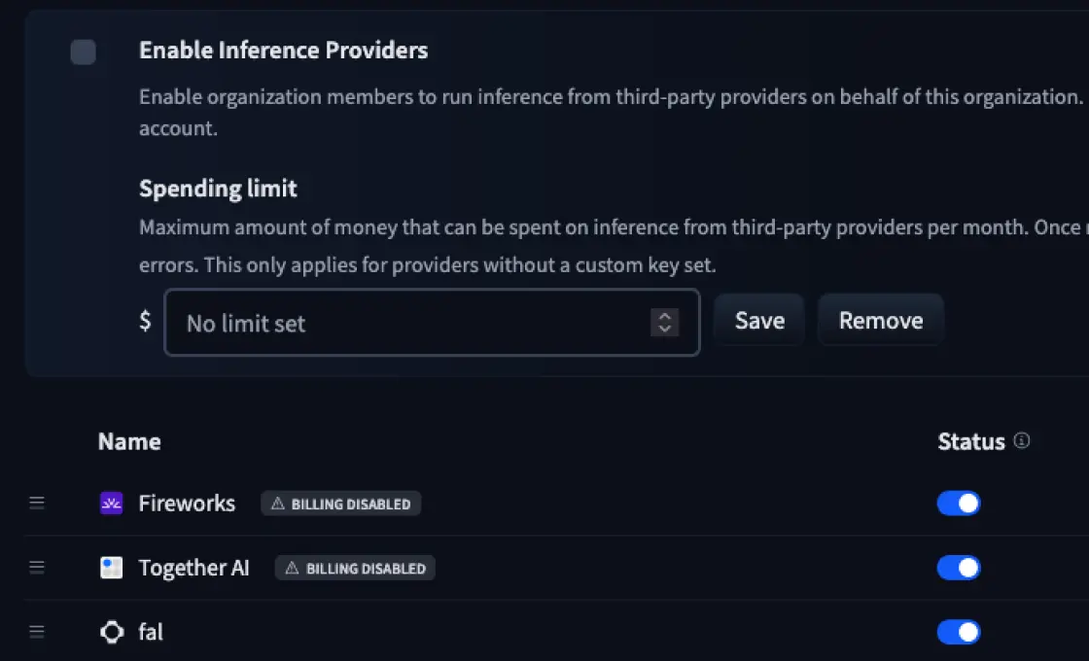Click the Save button
Image resolution: width=1089 pixels, height=661 pixels.
758,320
